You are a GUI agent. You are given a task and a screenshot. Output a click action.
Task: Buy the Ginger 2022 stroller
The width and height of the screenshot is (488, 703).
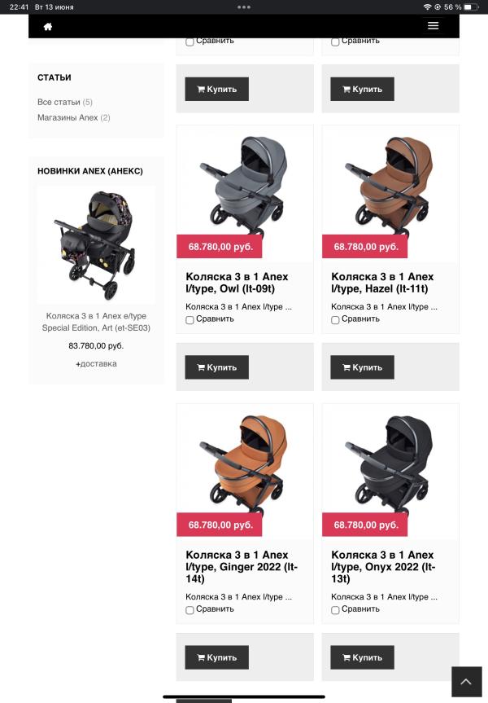(216, 657)
